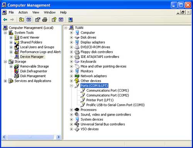
Task: Open the Help menu
Action: coord(63,12)
